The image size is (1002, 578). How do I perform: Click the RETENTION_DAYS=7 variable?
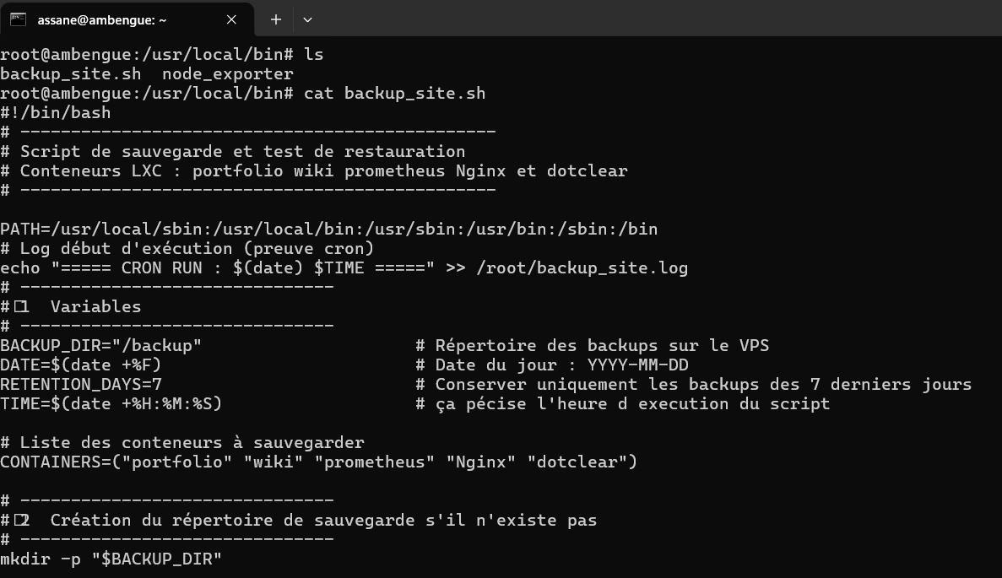click(x=81, y=385)
